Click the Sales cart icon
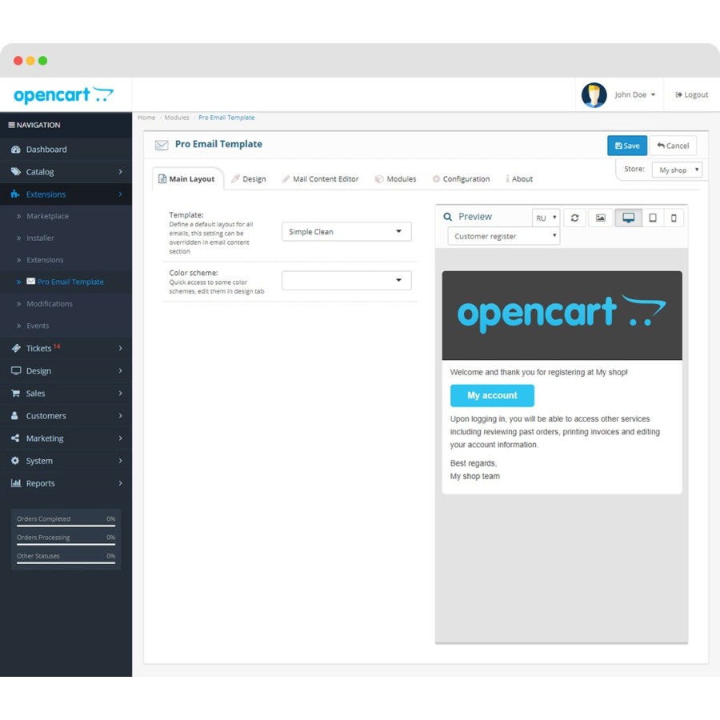This screenshot has width=720, height=720. tap(15, 393)
